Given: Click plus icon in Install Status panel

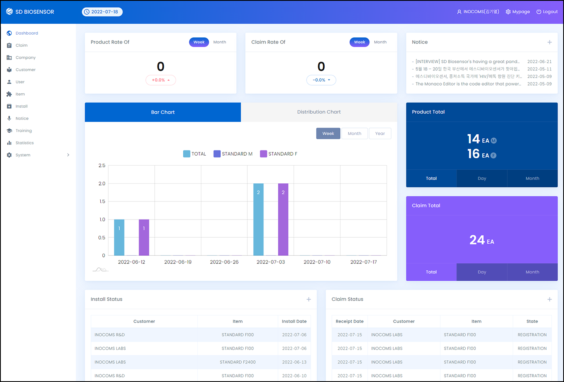Looking at the screenshot, I should pyautogui.click(x=309, y=299).
